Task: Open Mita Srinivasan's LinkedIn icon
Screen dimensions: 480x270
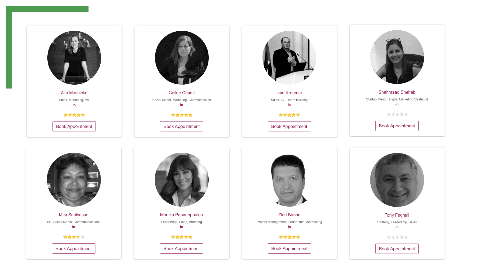Action: [x=74, y=227]
